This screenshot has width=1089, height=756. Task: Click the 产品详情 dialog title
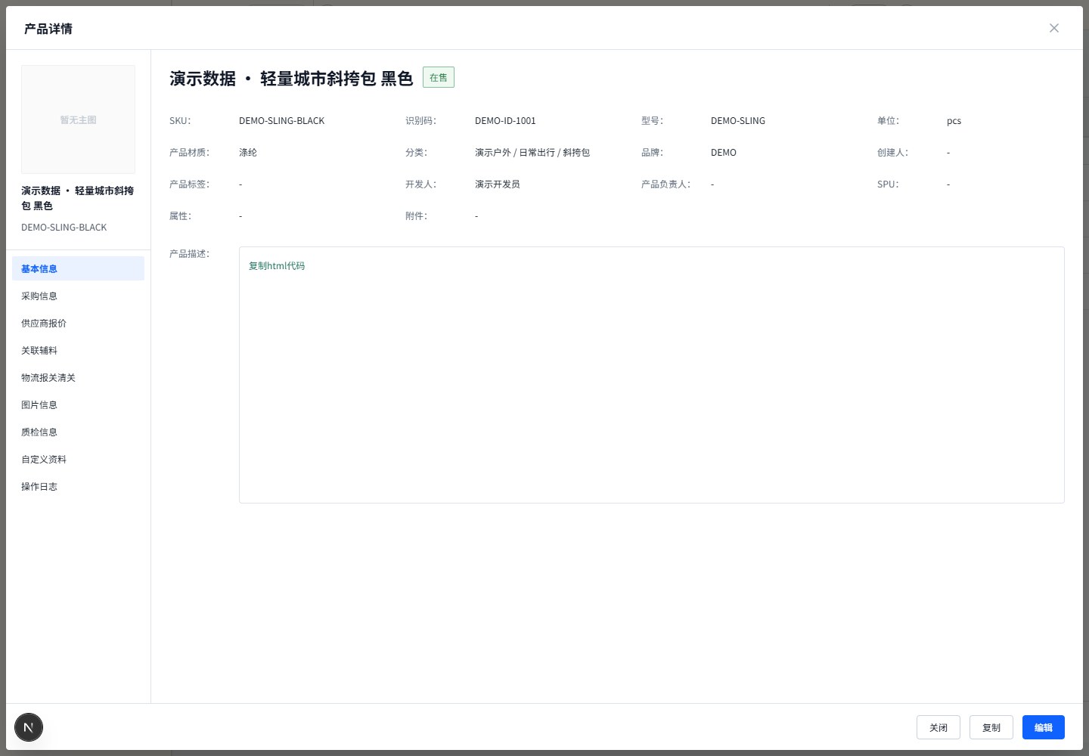pyautogui.click(x=48, y=29)
